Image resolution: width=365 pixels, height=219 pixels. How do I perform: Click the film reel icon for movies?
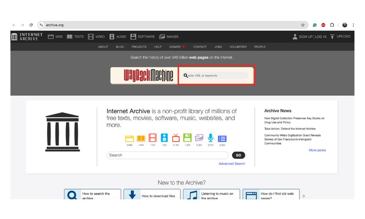coord(153,138)
